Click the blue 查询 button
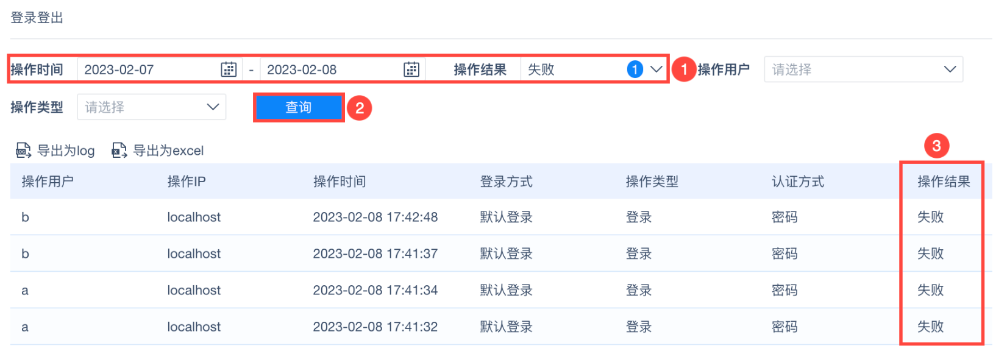Screen dimensions: 996x351 pos(299,108)
